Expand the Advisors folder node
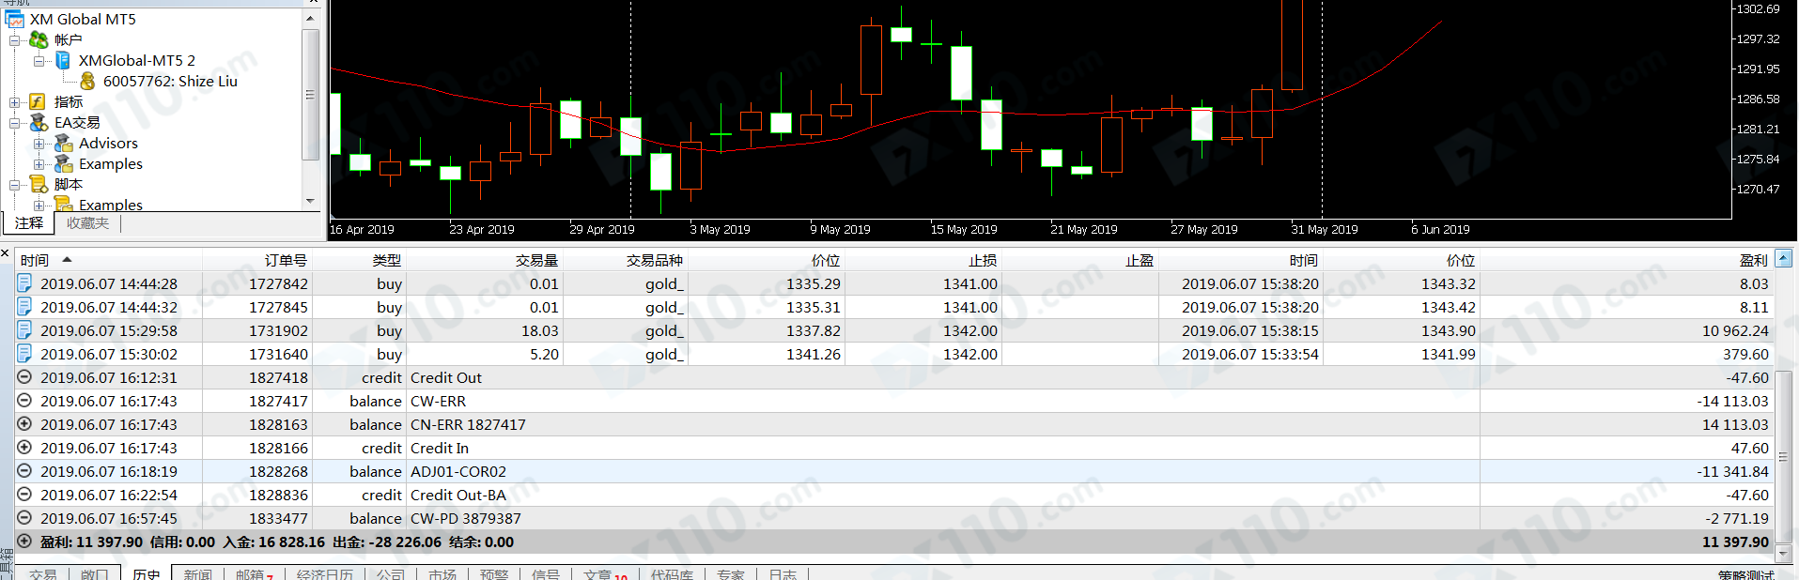 pos(39,144)
